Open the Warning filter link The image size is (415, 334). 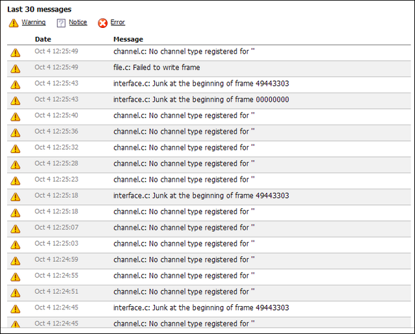pos(34,23)
